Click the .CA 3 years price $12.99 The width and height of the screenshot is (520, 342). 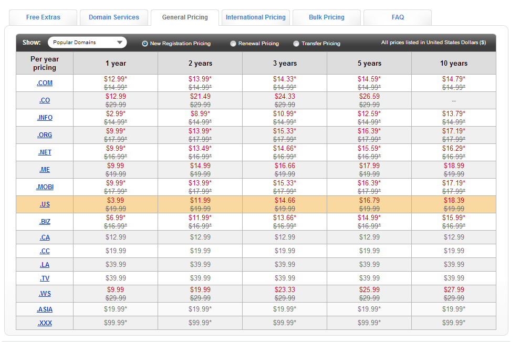click(285, 237)
